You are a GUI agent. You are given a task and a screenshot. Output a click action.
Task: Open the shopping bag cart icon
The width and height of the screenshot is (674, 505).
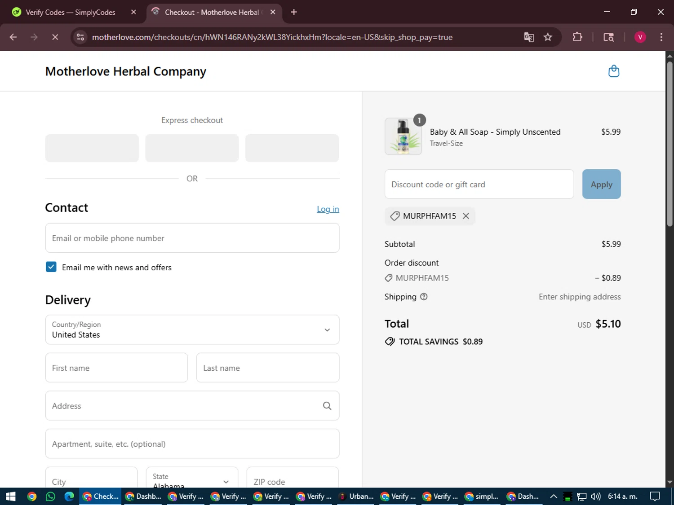[614, 71]
